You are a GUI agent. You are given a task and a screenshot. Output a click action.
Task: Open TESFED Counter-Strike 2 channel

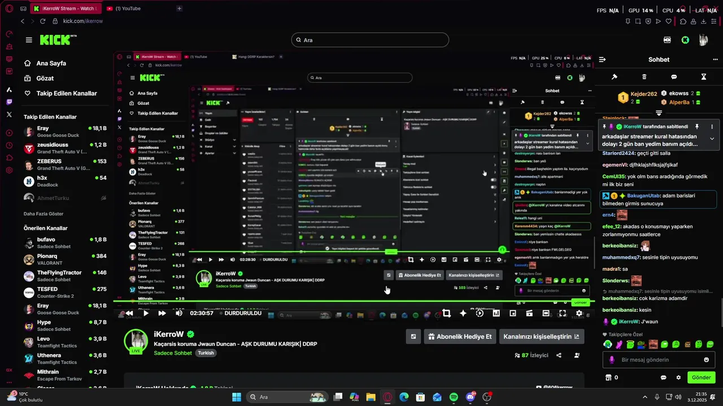pos(65,292)
